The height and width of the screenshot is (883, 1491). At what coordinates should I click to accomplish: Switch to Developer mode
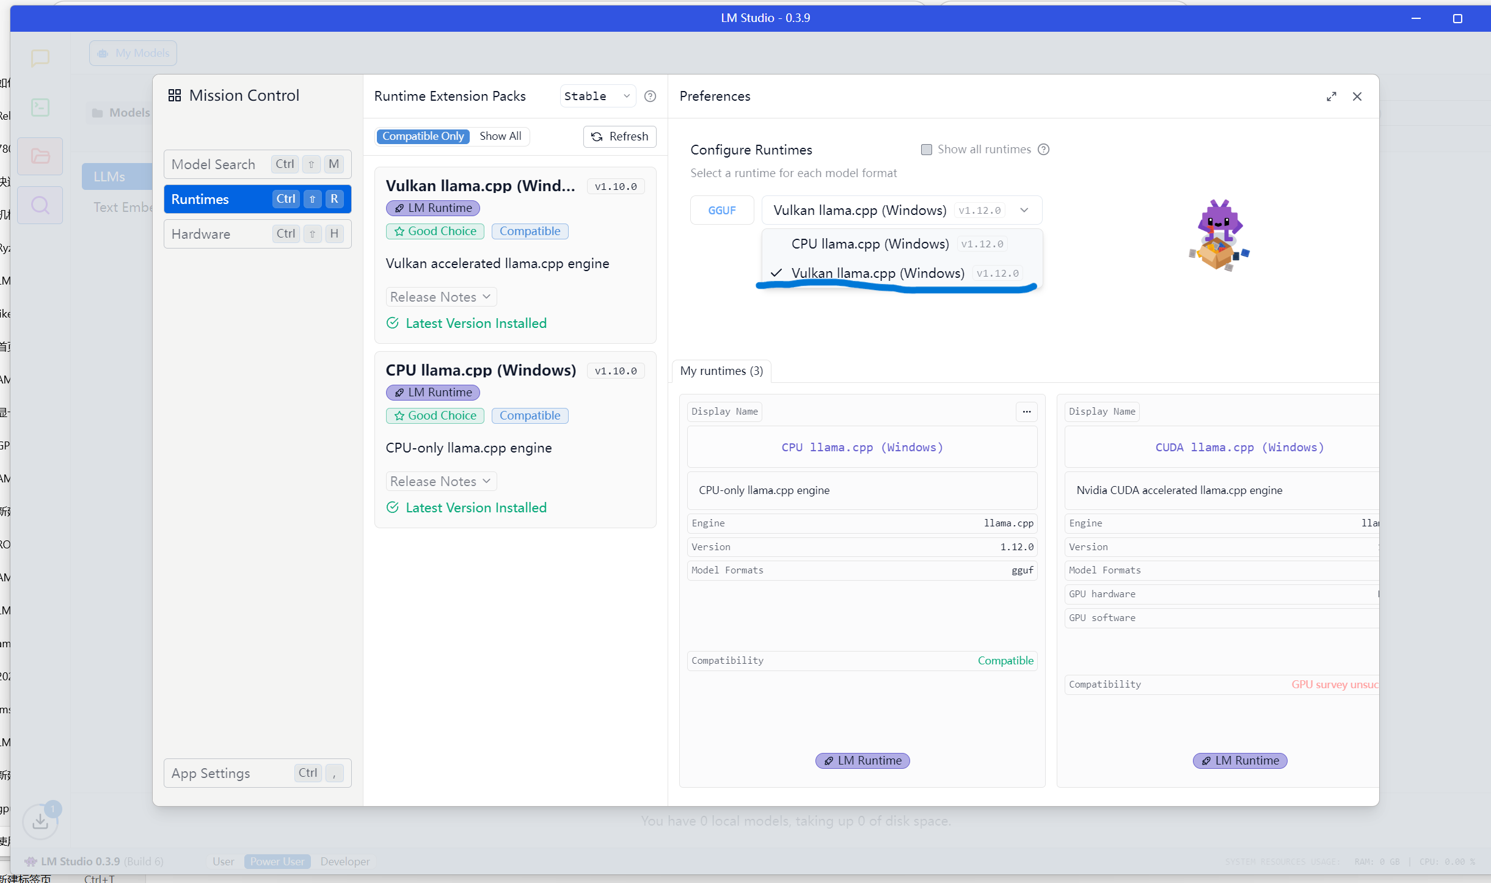tap(344, 861)
